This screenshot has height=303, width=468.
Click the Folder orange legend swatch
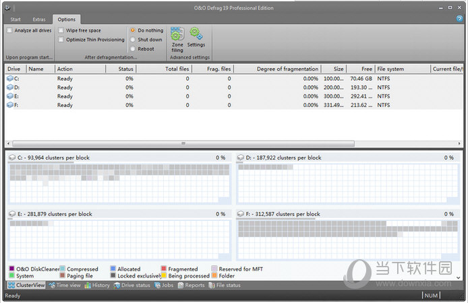click(214, 275)
